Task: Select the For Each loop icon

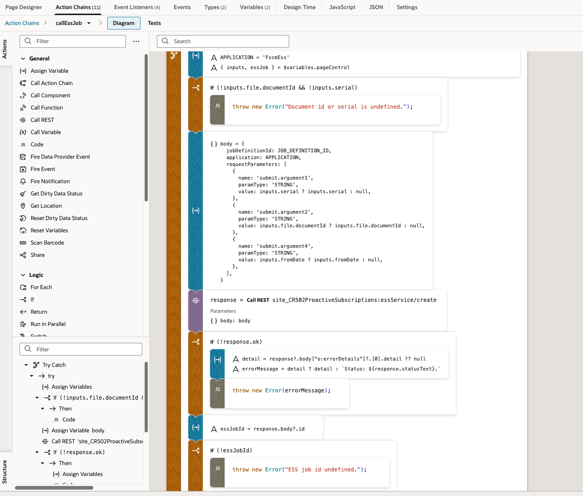Action: 23,287
